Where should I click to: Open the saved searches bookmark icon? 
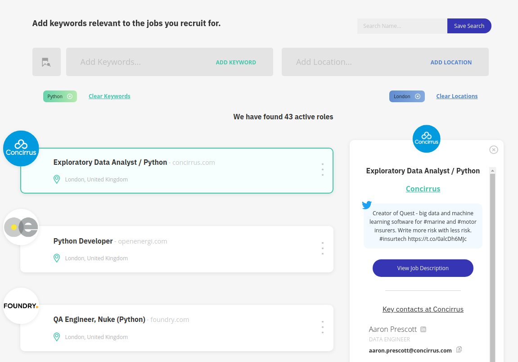click(46, 62)
